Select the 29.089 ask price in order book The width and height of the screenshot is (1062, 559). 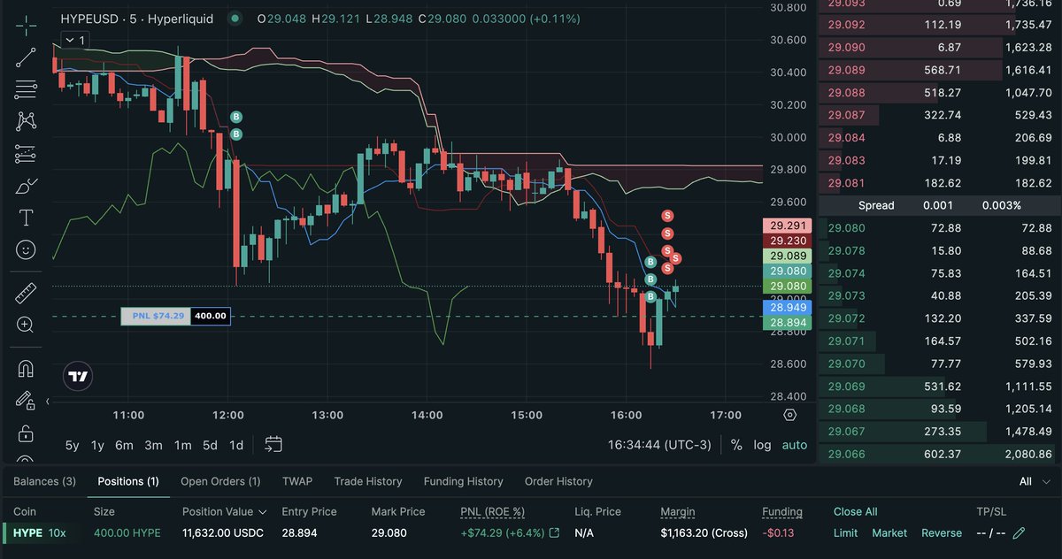pos(848,69)
